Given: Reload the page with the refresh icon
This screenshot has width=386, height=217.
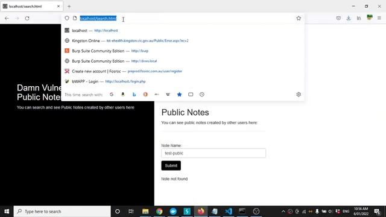Looking at the screenshot, I should [27, 18].
